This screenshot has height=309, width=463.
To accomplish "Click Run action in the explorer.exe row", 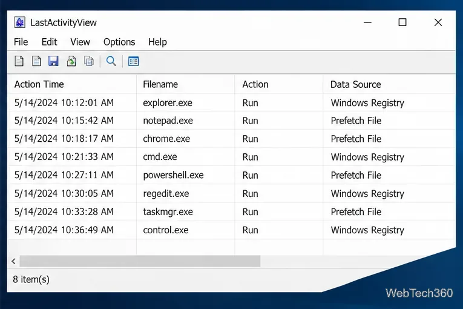I will click(250, 103).
